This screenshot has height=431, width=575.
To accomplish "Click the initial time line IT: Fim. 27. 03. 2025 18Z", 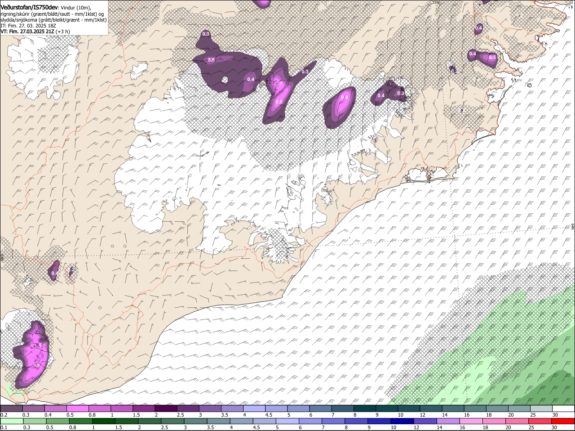I will pos(28,26).
